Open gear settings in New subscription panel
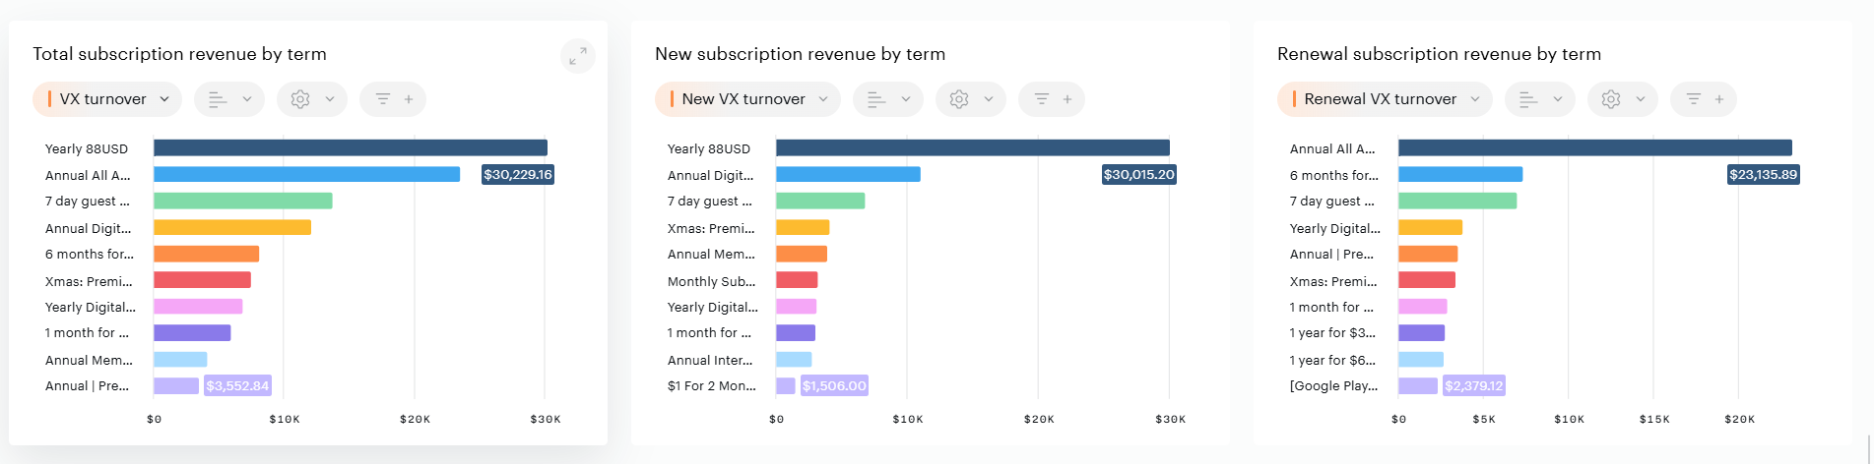Image resolution: width=1874 pixels, height=464 pixels. (970, 99)
